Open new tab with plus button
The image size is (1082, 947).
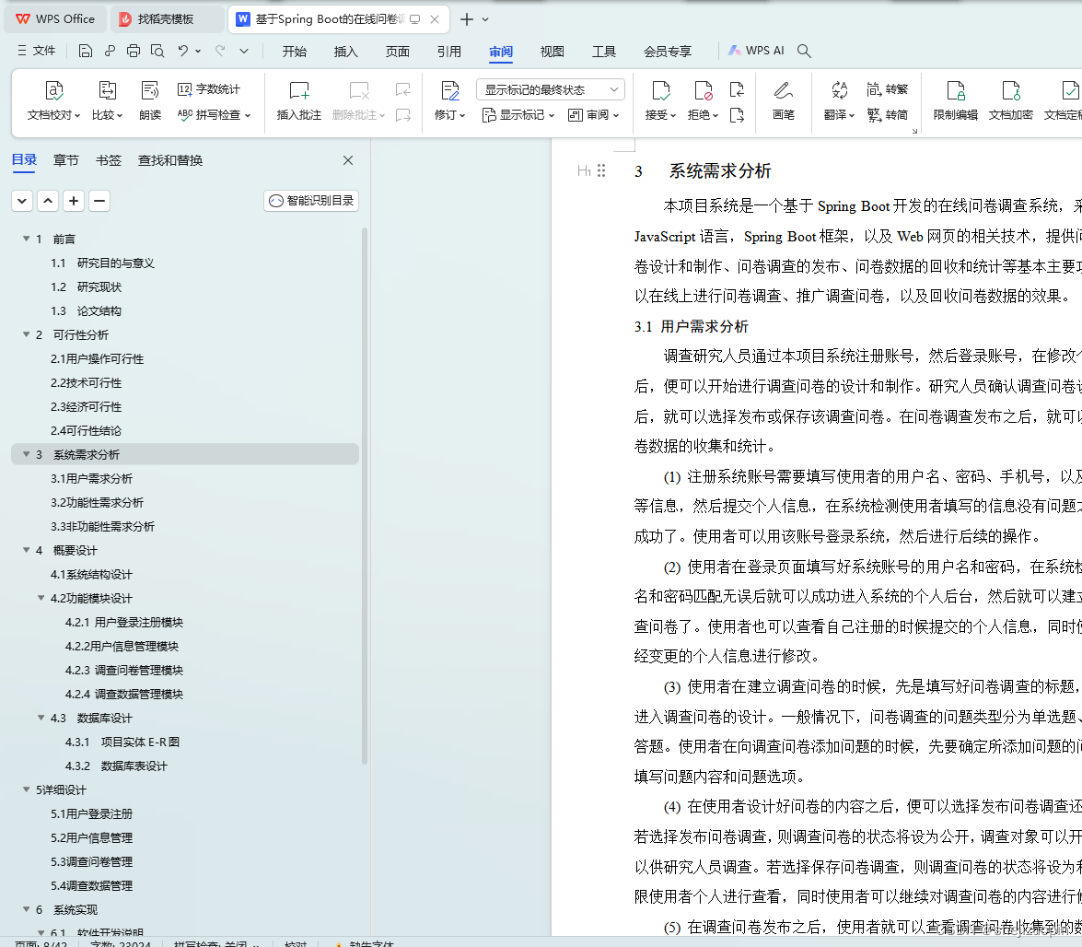[x=467, y=19]
